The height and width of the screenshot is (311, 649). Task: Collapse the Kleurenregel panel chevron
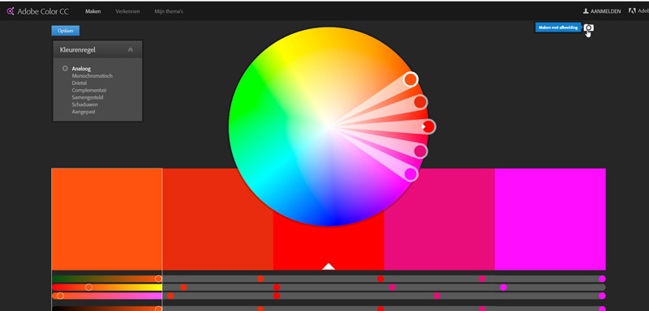131,49
